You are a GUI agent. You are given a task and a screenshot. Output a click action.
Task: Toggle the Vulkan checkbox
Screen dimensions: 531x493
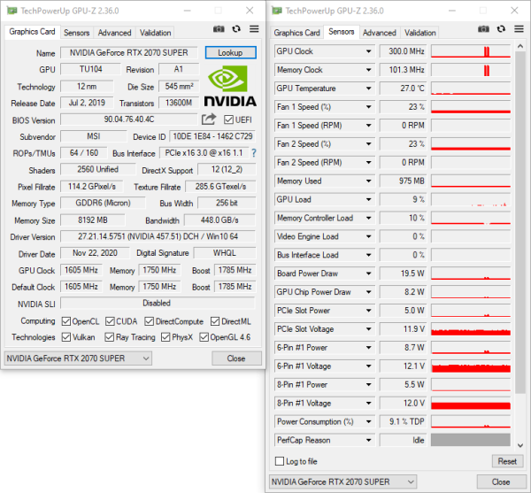tap(66, 337)
